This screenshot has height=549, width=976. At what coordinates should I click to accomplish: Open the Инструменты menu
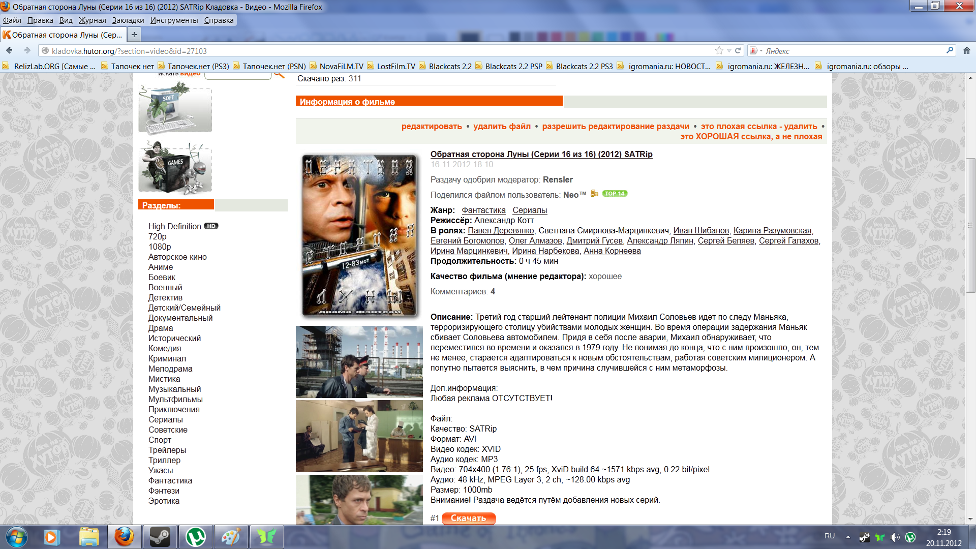click(x=174, y=20)
